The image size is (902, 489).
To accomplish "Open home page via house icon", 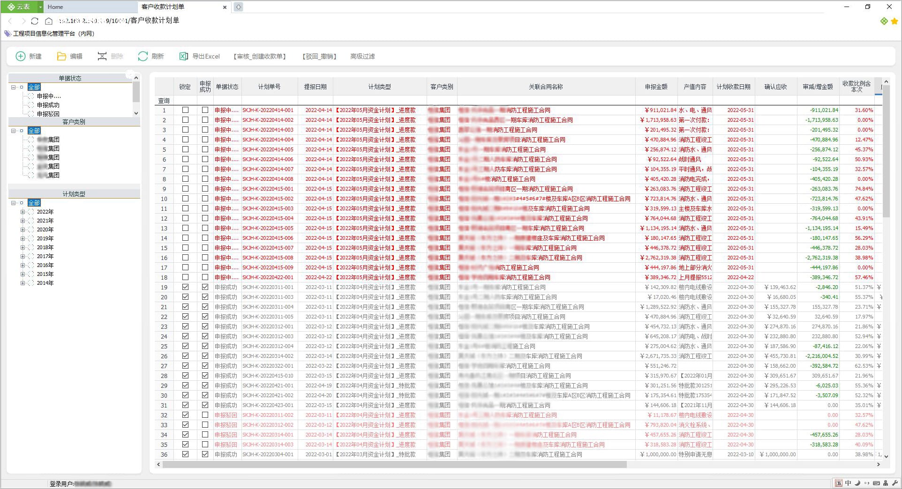I will pos(49,21).
